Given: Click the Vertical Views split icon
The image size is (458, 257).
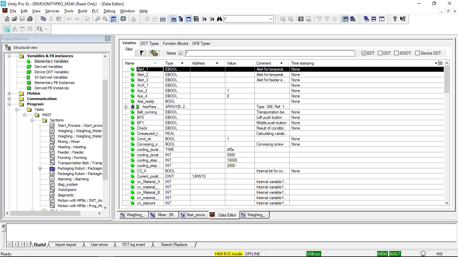Looking at the screenshot, I should point(22,29).
